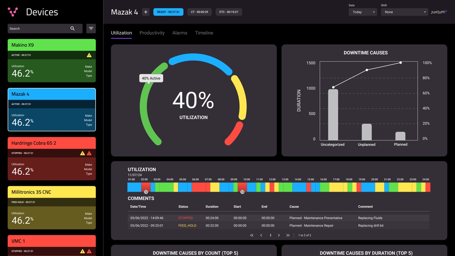Screen dimensions: 455x256
Task: Click the yellow warning icon on Hardringe Cobra card
Action: 82,153
